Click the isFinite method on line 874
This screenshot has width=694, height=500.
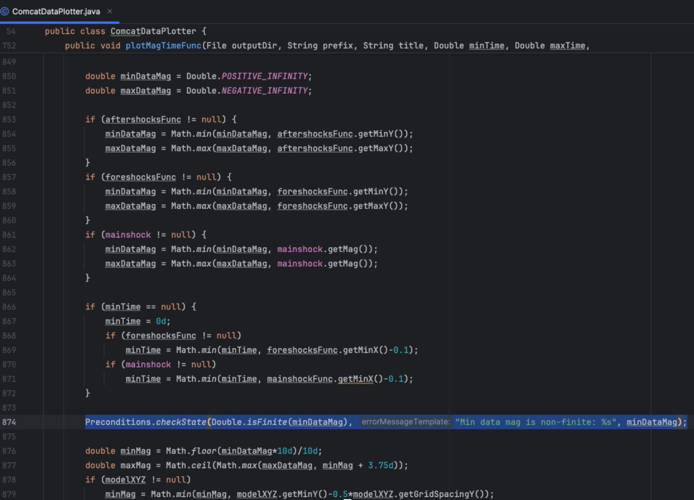266,422
